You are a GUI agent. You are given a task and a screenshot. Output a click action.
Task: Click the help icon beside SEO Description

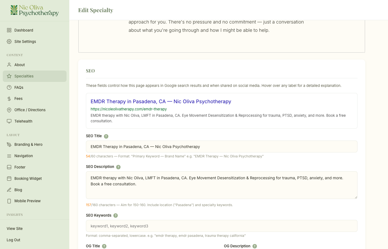[x=118, y=167]
